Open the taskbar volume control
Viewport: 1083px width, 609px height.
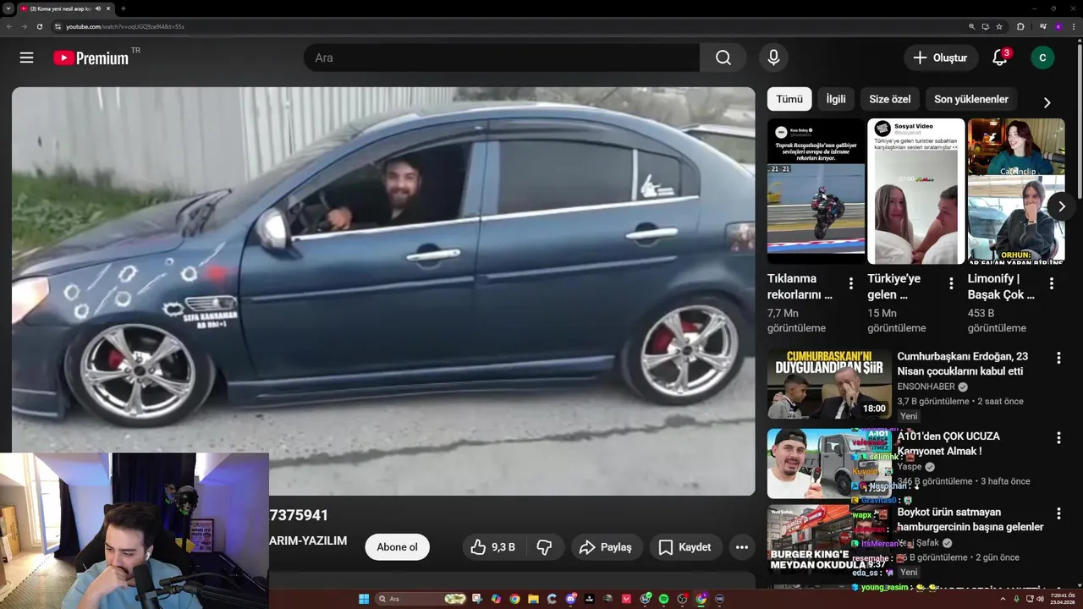coord(1040,599)
